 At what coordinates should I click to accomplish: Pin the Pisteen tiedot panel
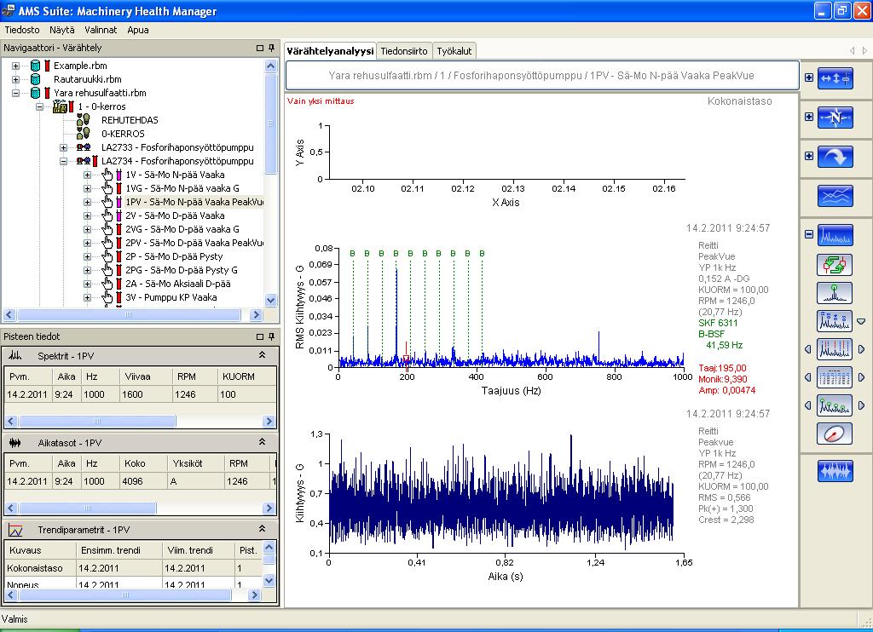point(272,336)
